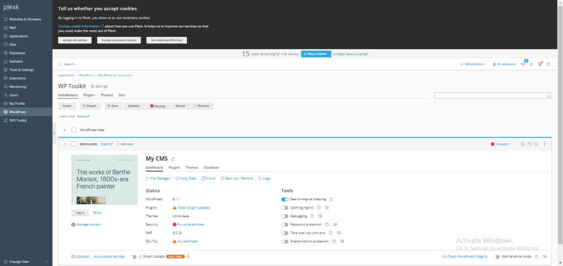563x266 pixels.
Task: Open settings sliders for hotlink protection
Action: [x=342, y=241]
